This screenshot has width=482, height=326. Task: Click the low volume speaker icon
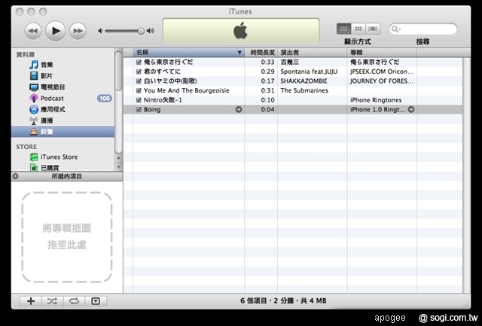[100, 31]
